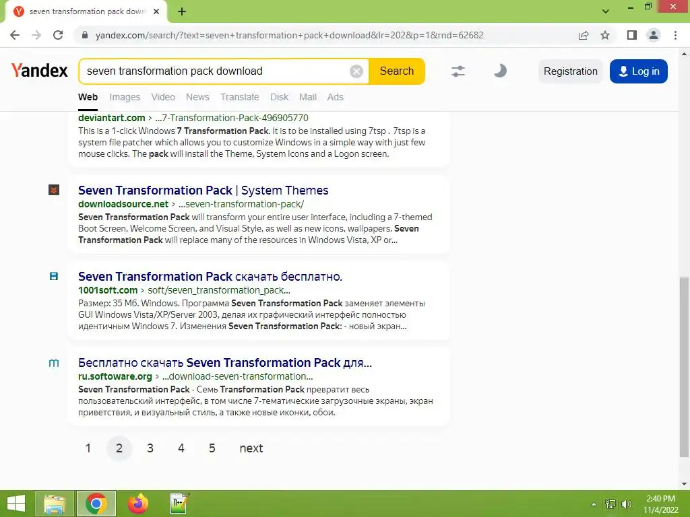Click the downloadsource.net favicon
Viewport: 690px width, 517px height.
(54, 190)
